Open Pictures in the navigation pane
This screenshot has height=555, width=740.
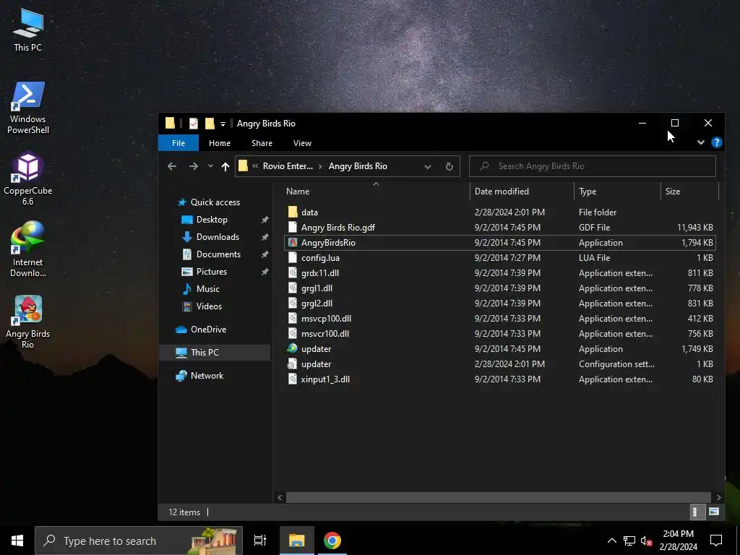pos(212,272)
